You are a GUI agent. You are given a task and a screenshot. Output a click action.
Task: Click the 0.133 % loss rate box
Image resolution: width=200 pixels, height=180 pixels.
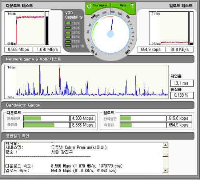click(182, 95)
